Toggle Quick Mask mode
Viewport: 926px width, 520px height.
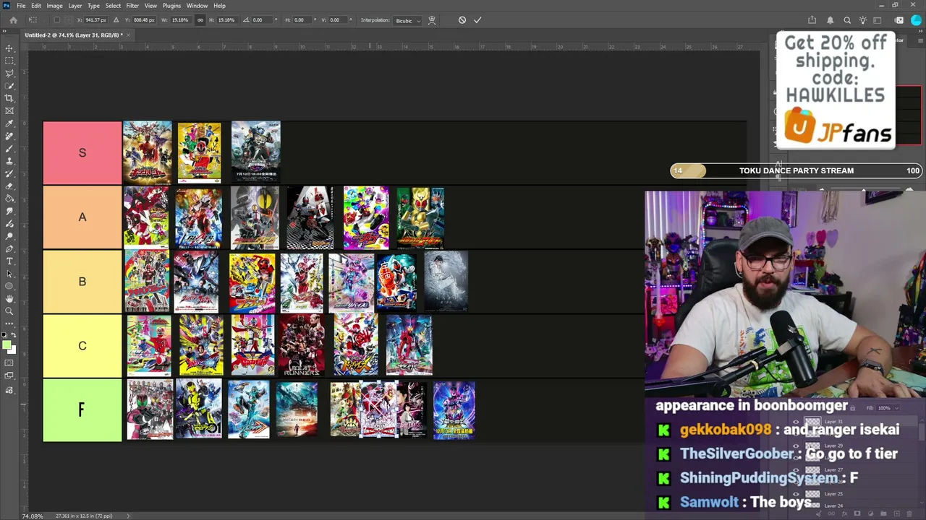tap(9, 363)
